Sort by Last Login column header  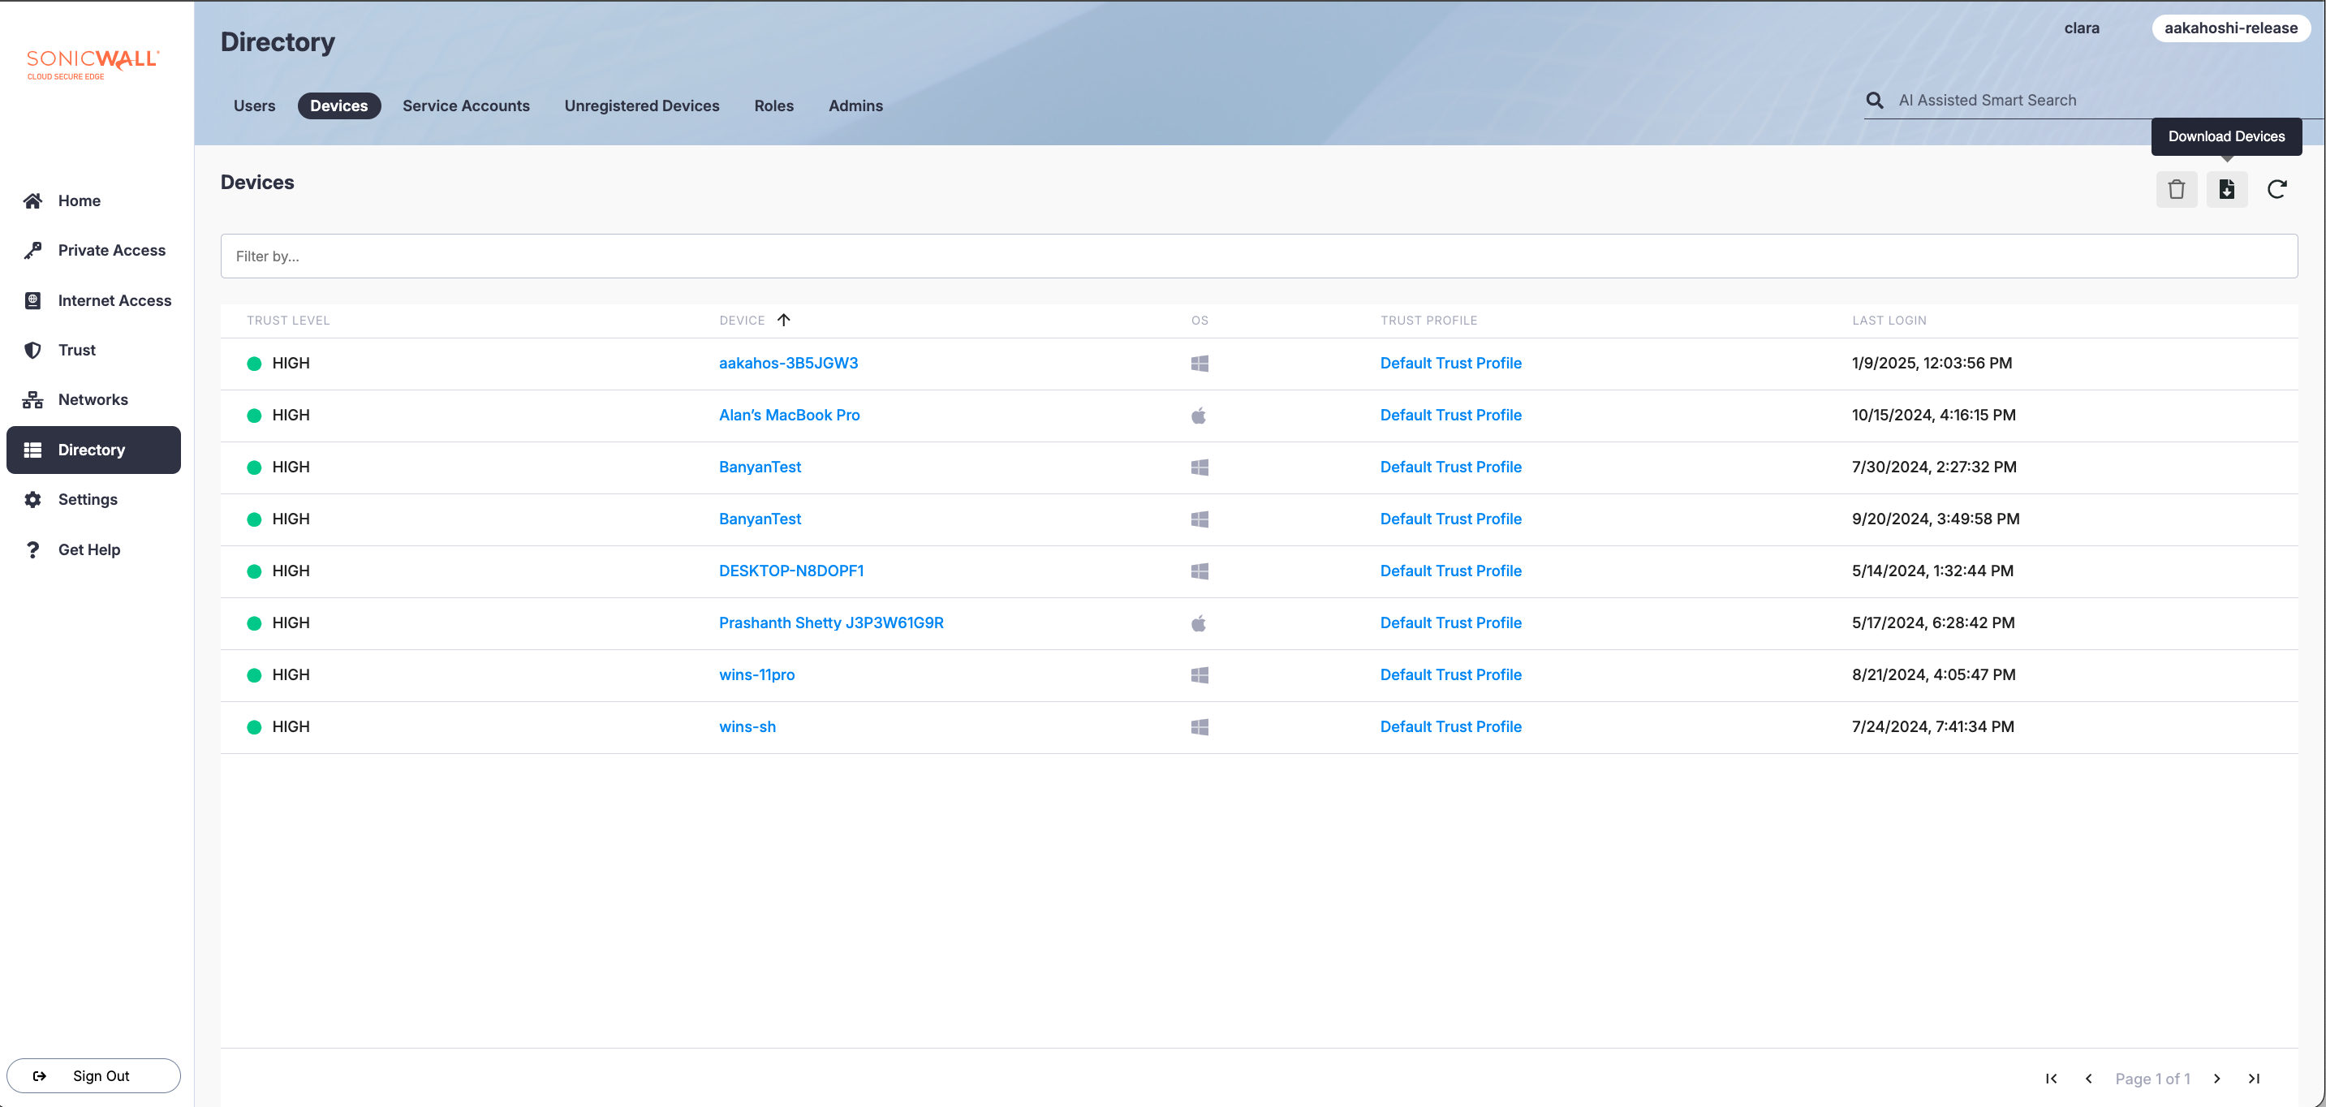1889,321
